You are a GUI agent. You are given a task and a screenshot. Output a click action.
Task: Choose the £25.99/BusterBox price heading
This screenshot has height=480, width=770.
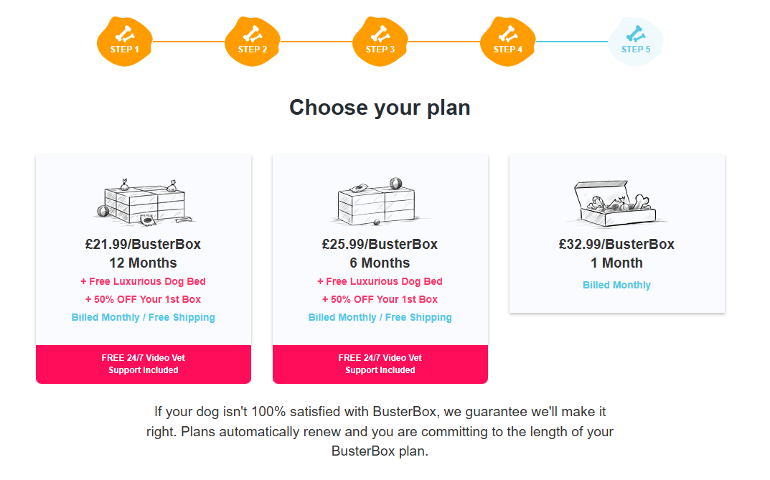(380, 244)
